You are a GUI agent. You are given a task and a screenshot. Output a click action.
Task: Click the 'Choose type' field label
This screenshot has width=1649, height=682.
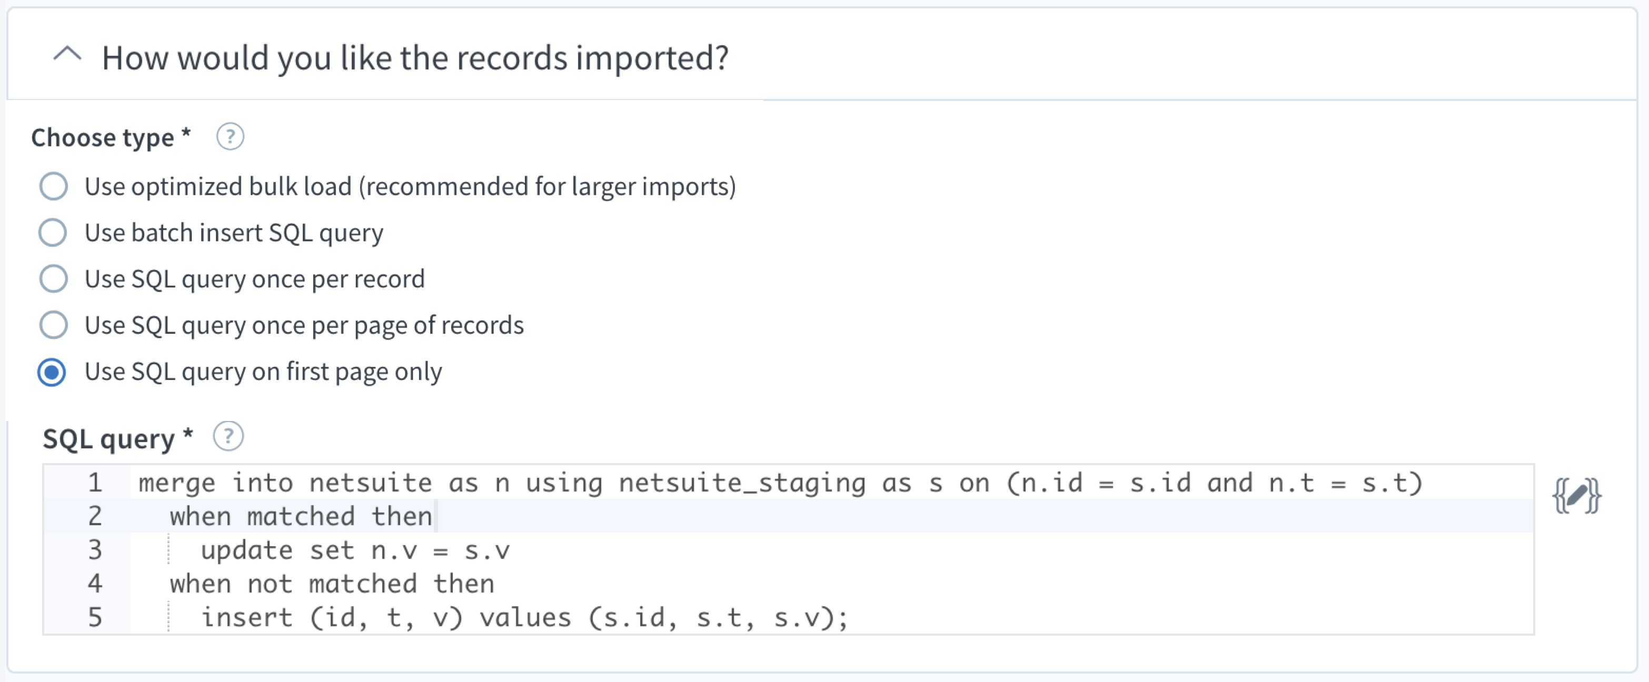103,137
